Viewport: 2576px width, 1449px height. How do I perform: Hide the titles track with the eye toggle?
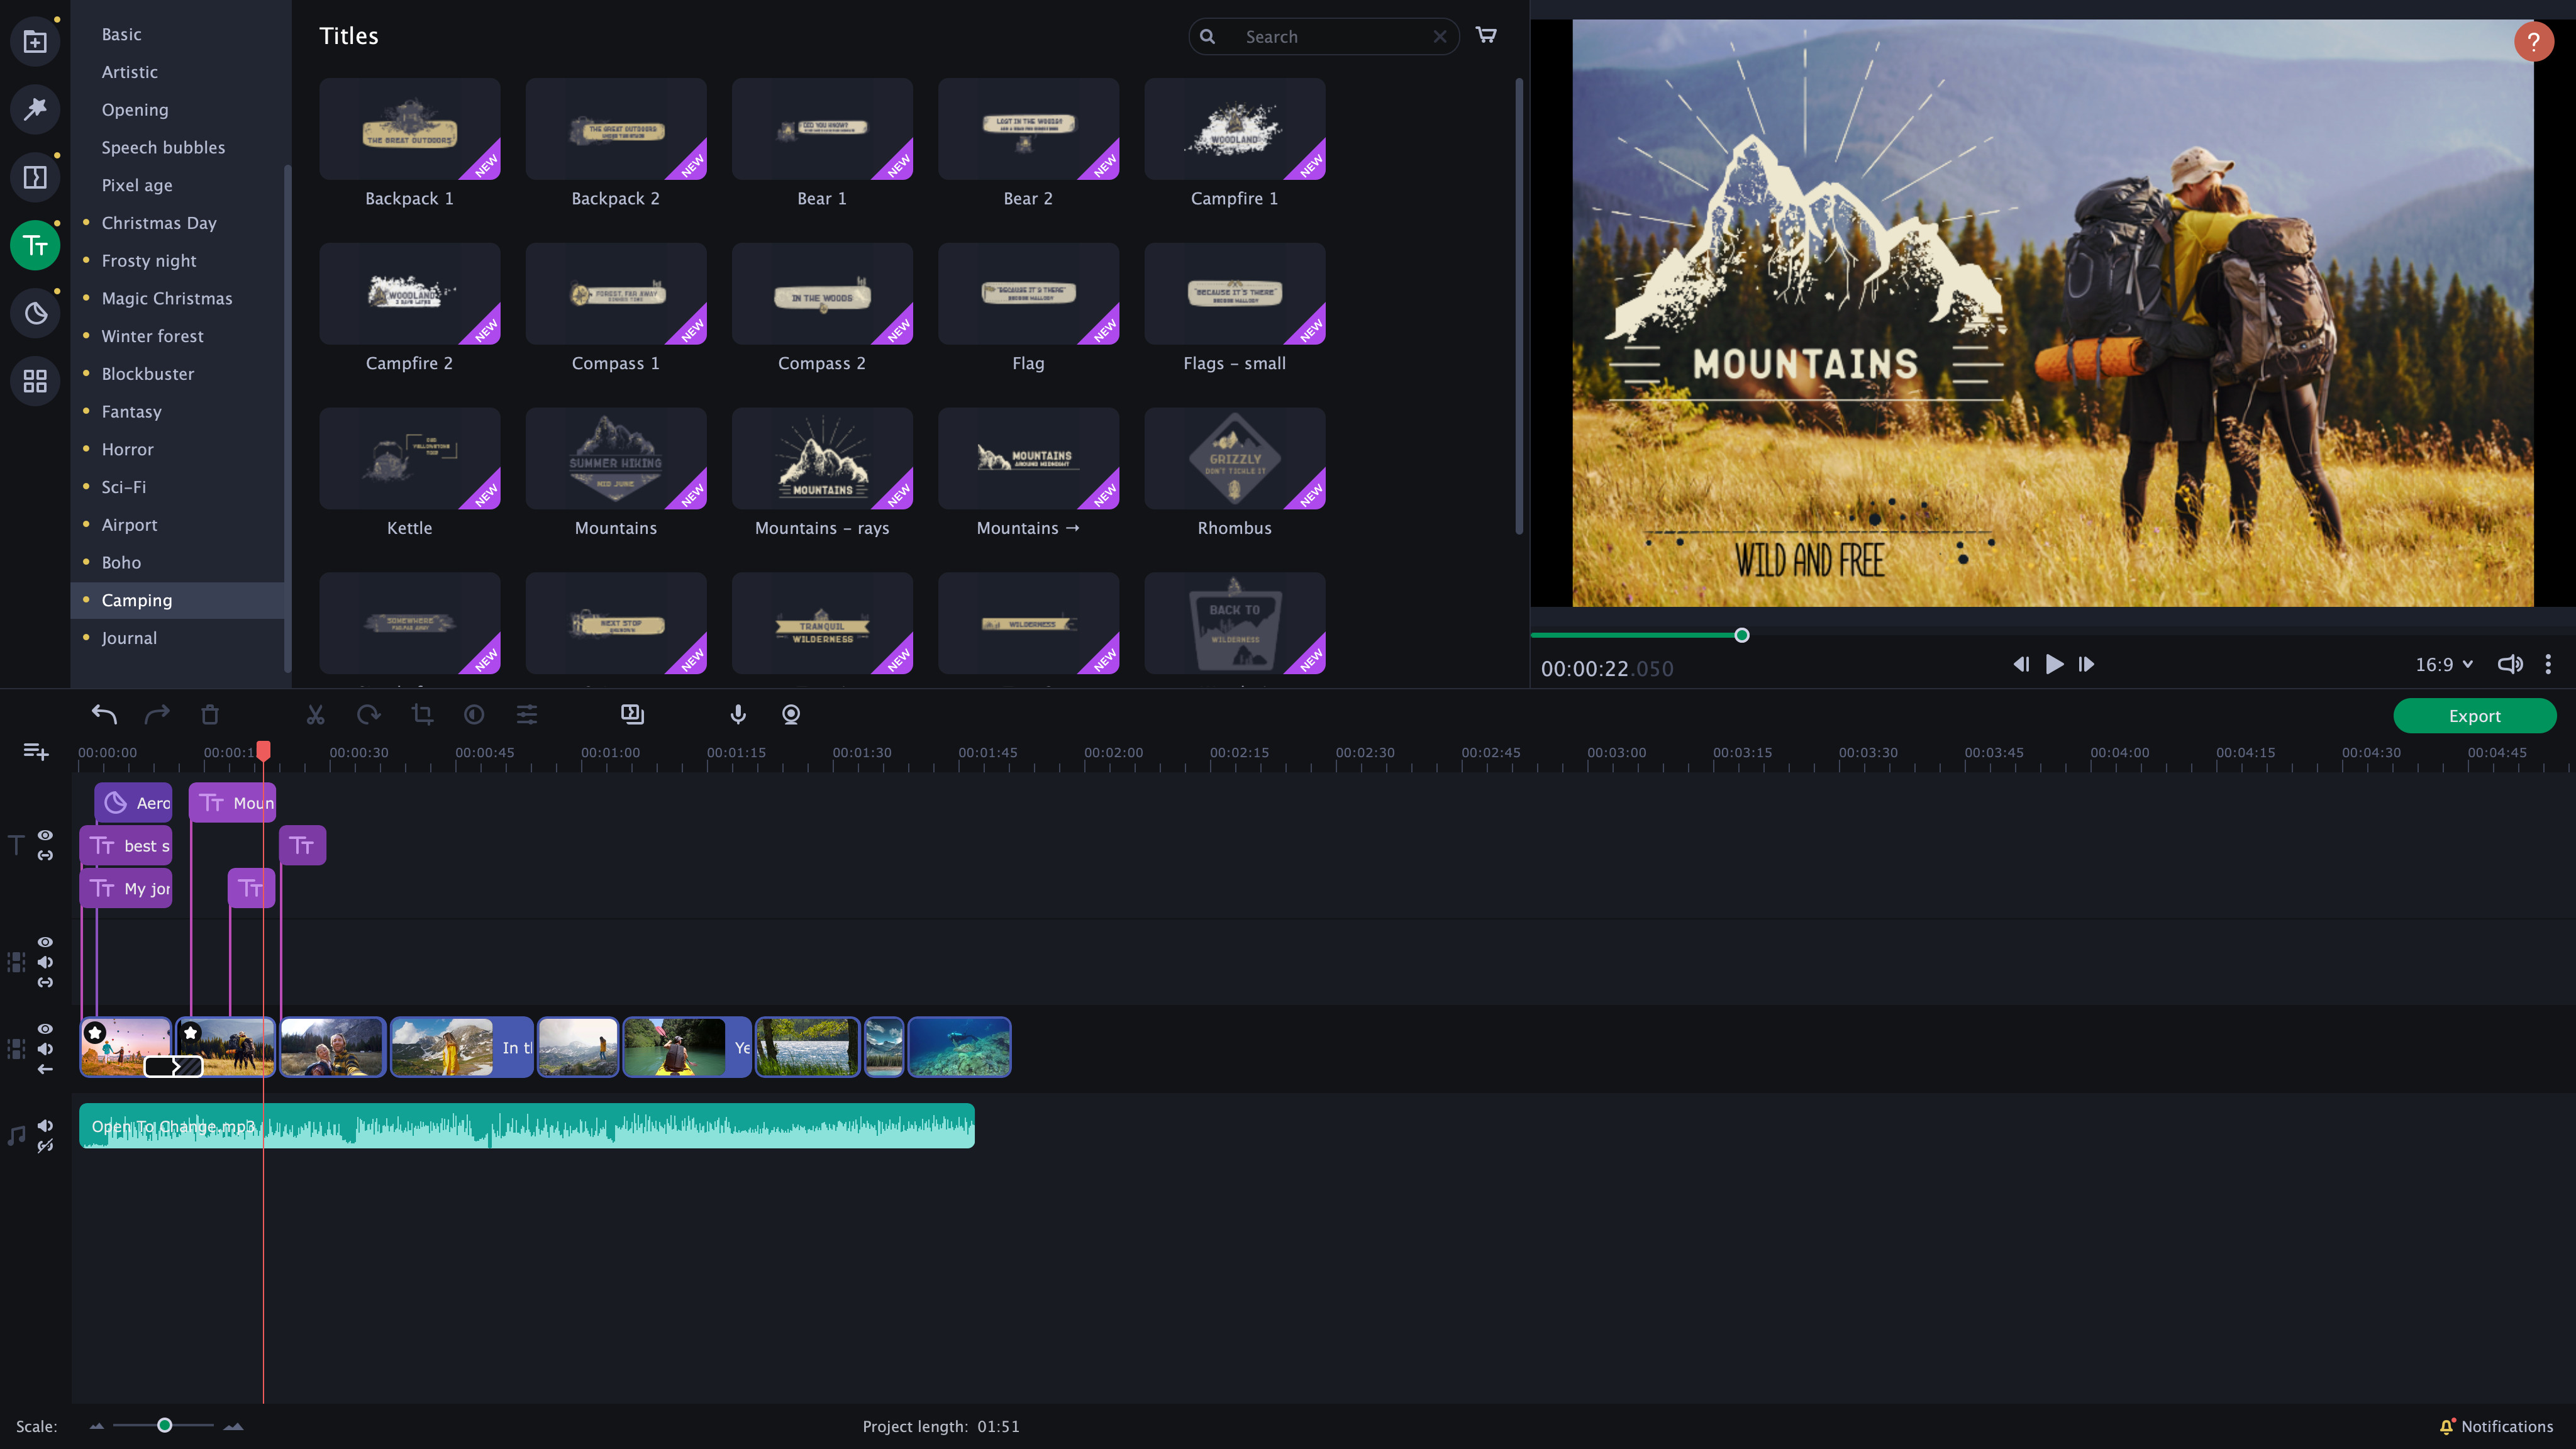coord(45,836)
